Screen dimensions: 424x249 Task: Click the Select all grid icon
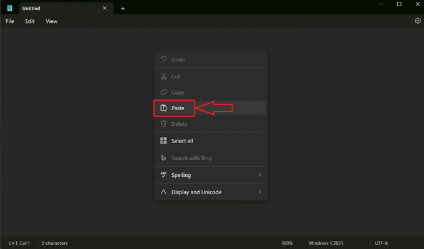pyautogui.click(x=163, y=141)
